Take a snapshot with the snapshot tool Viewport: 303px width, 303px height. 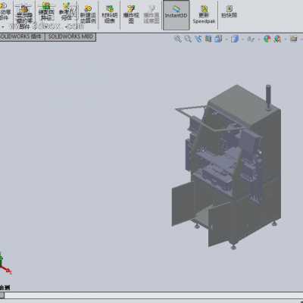[x=229, y=11]
